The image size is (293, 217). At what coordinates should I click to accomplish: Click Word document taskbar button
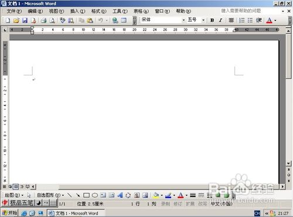(76, 213)
